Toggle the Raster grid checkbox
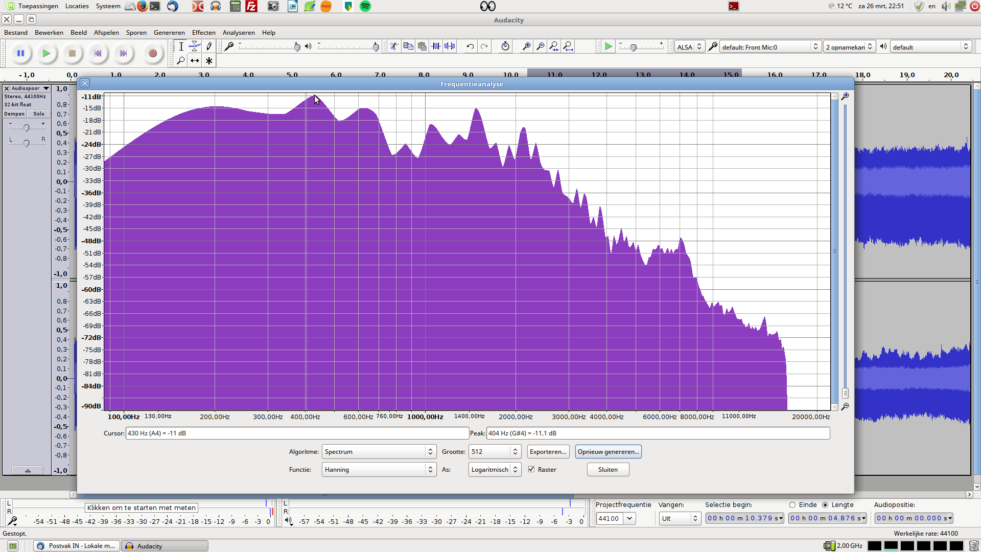 [x=531, y=469]
